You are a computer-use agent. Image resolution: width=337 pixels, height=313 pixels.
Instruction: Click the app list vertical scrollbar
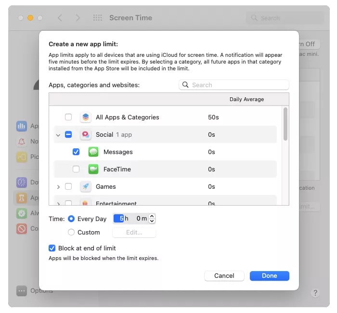(285, 124)
